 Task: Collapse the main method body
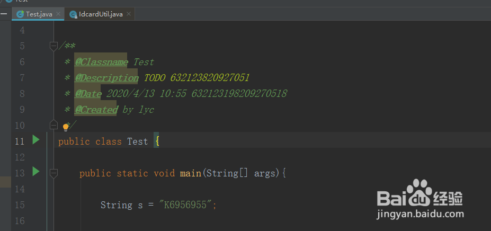(x=53, y=173)
